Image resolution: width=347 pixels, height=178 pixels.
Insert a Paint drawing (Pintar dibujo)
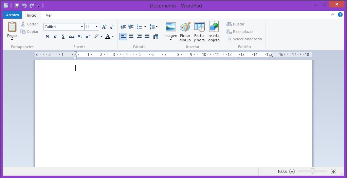[185, 32]
